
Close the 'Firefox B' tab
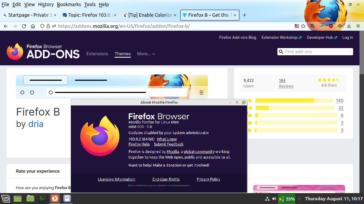(235, 15)
